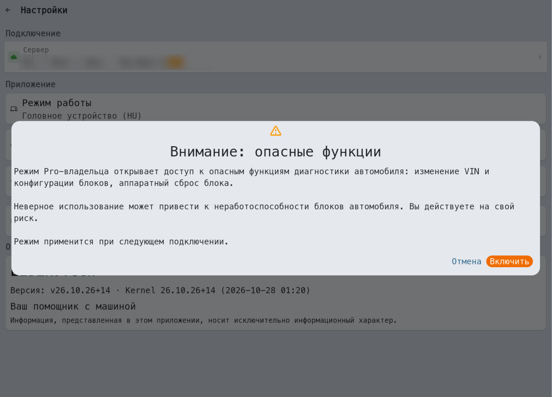
Task: Select the Внимание: опасные функции heading
Action: click(x=276, y=152)
